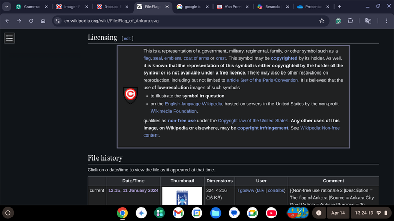Screen dimensions: 394x221
Task: Click the Date/Time column header
Action: point(133,181)
